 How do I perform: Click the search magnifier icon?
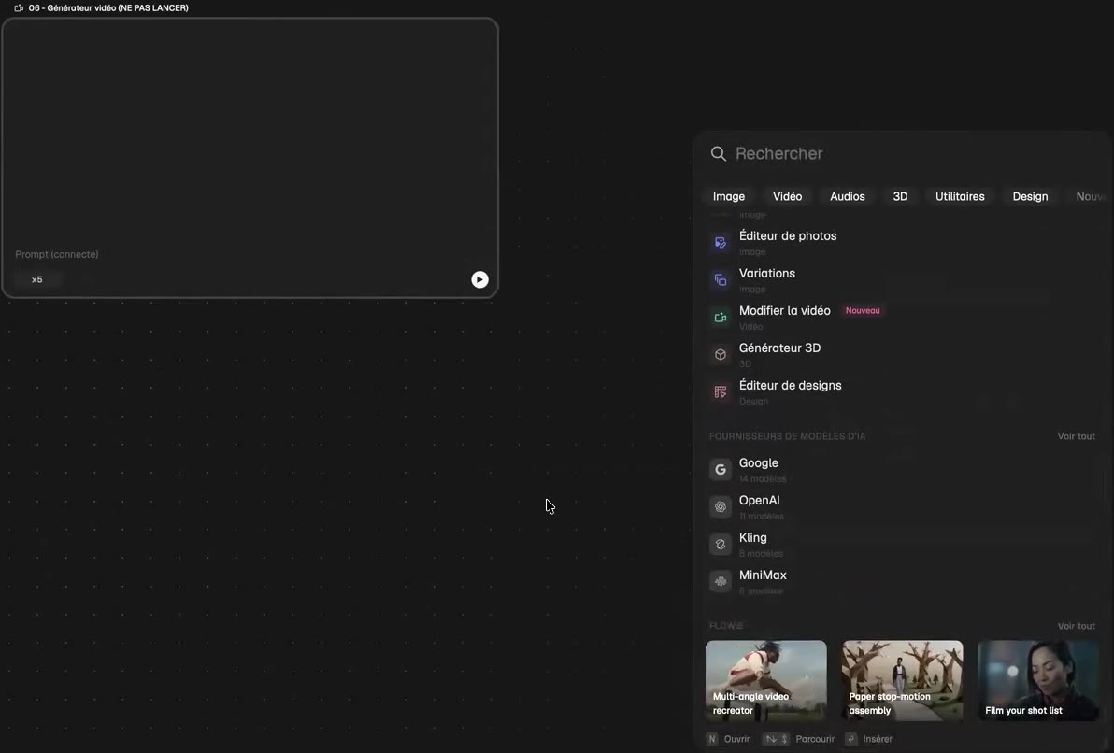pyautogui.click(x=719, y=154)
